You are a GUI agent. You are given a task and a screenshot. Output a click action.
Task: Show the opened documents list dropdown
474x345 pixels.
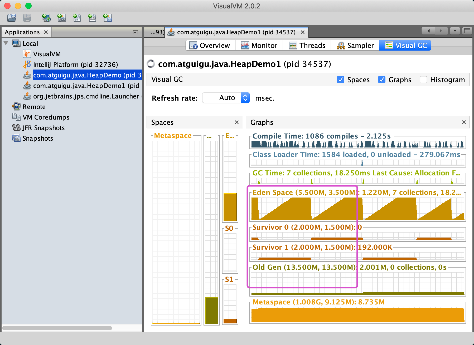pos(455,31)
